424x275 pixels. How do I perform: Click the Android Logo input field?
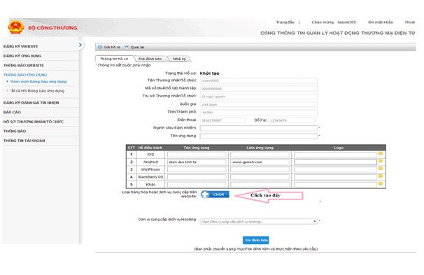tap(336, 162)
